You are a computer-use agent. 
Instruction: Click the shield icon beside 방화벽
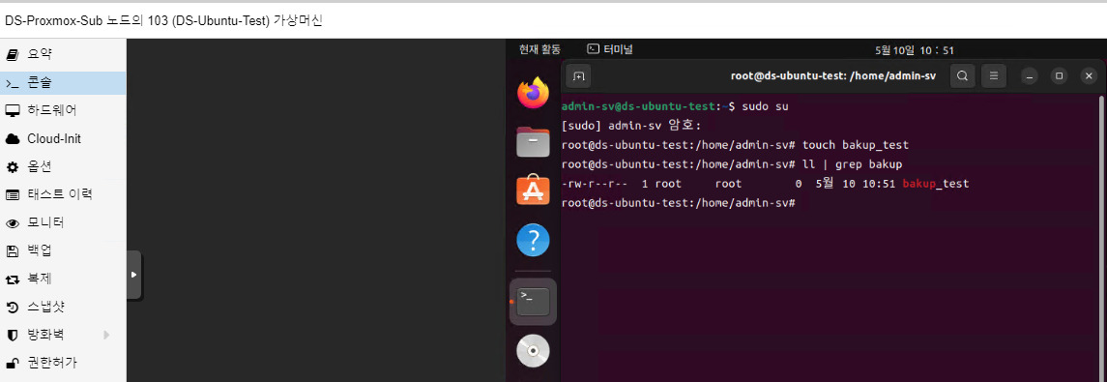click(12, 335)
